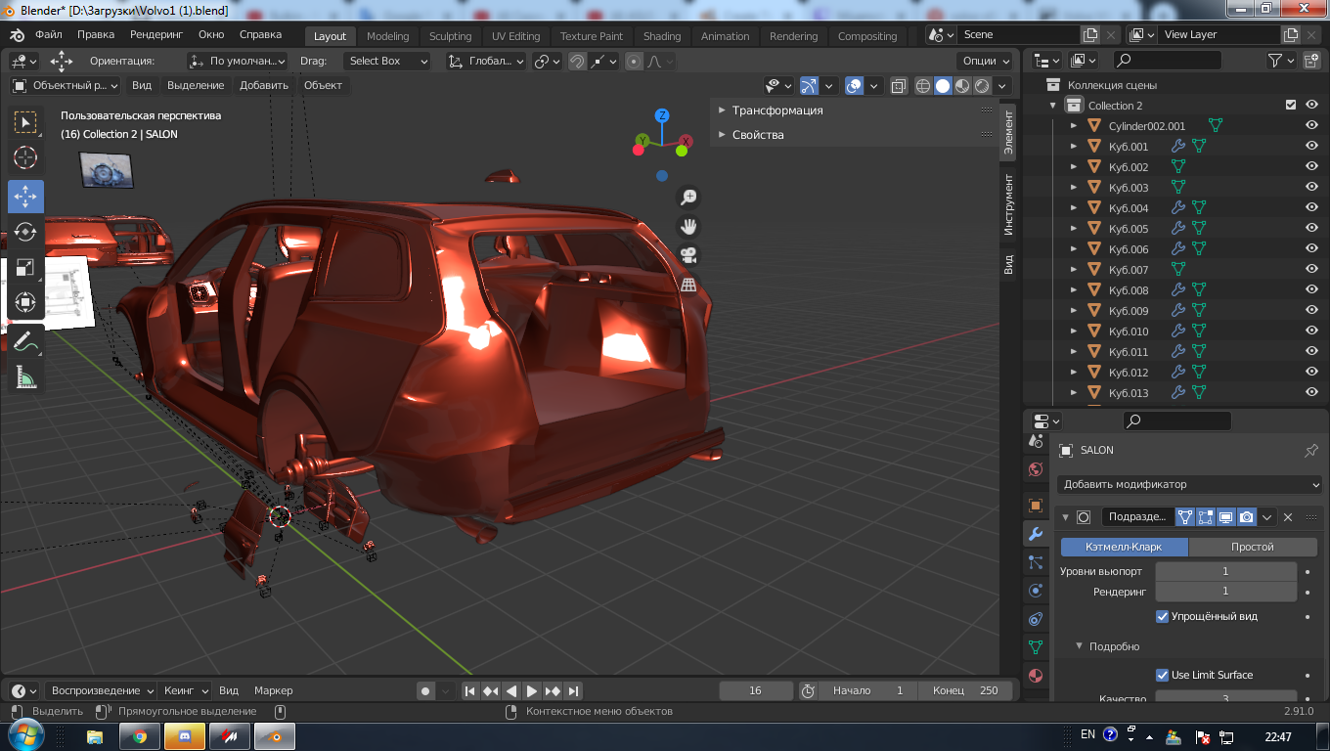Remove the subdivision modifier with X
Screen dimensions: 1330x751
[x=1288, y=517]
